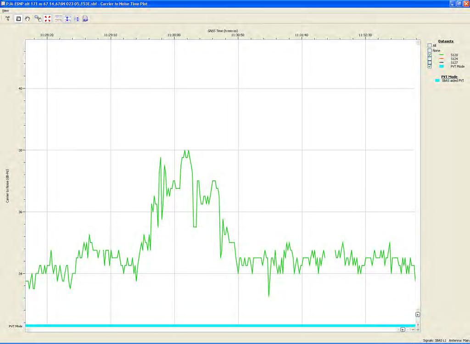
Task: Check the All datasets checkbox
Action: tap(430, 45)
